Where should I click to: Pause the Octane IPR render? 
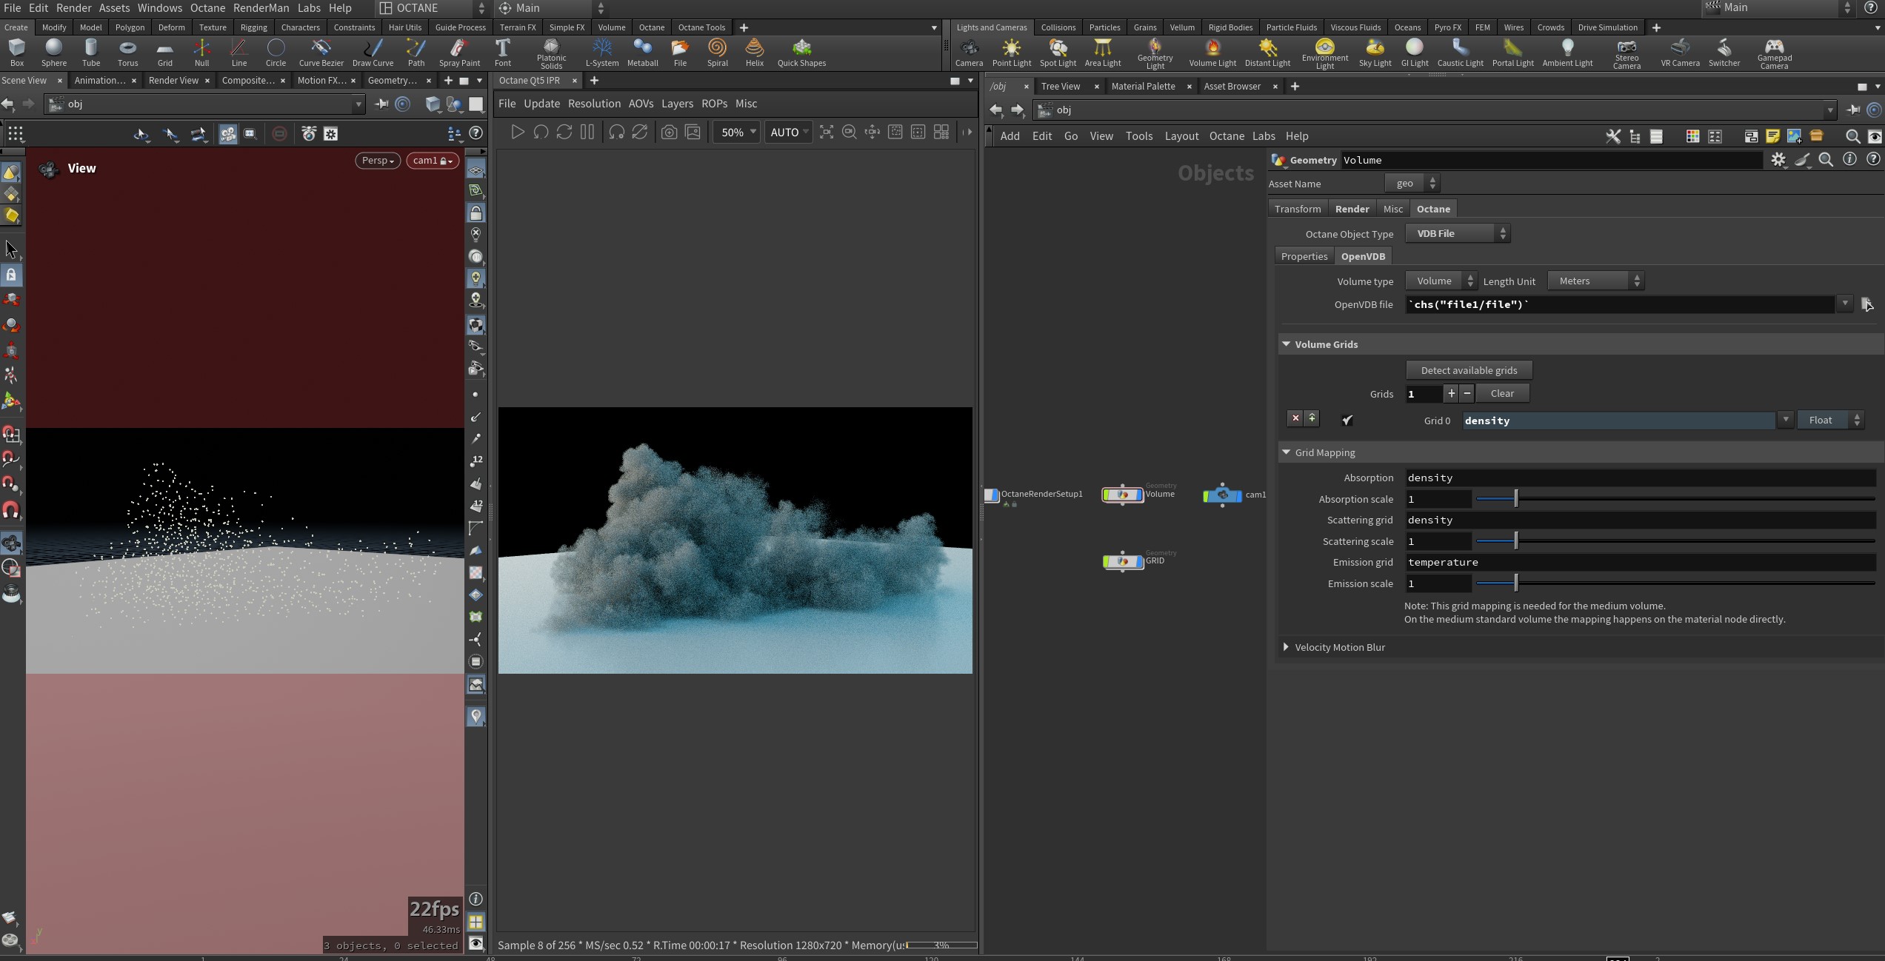coord(587,132)
